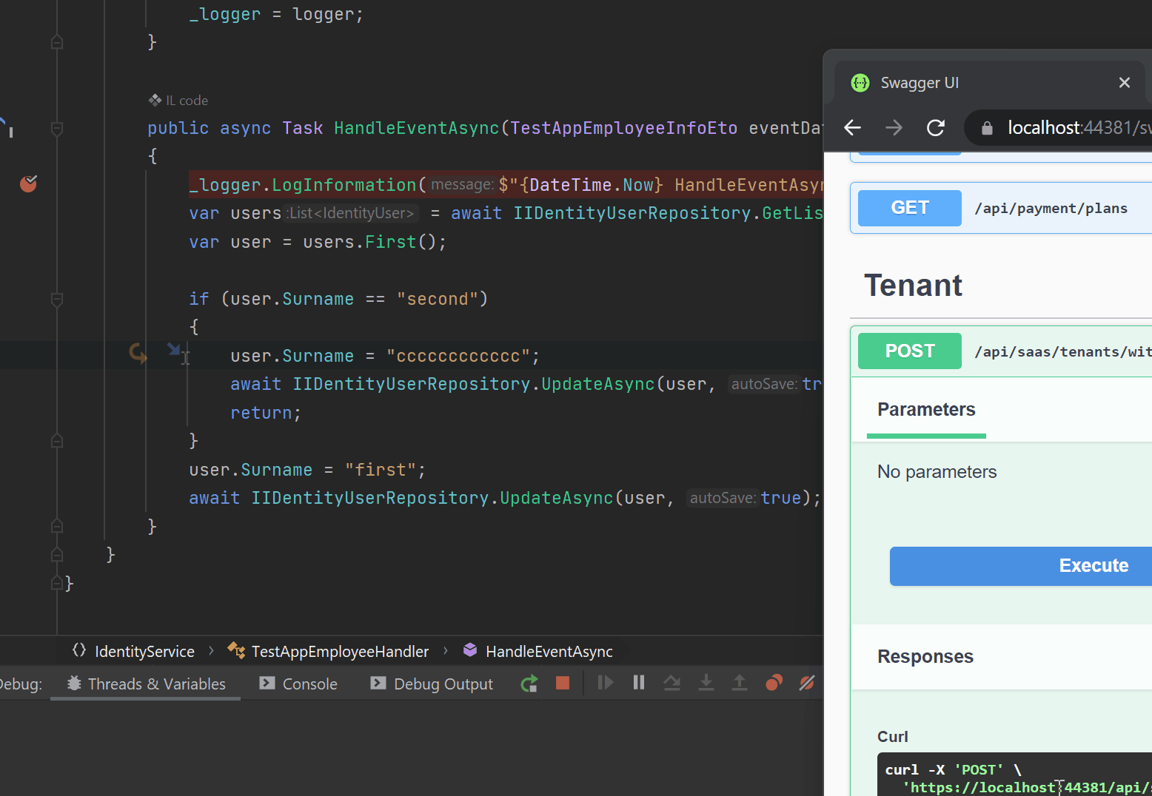Toggle Mute Breakpoints in the debug toolbar
The width and height of the screenshot is (1152, 796).
pyautogui.click(x=807, y=683)
